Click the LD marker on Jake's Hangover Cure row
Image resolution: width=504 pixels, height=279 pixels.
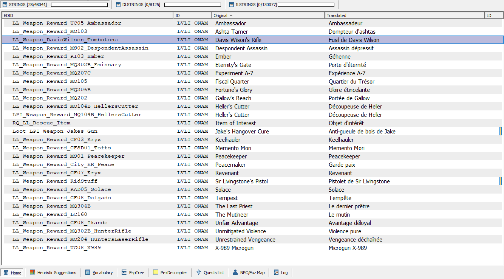click(500, 131)
